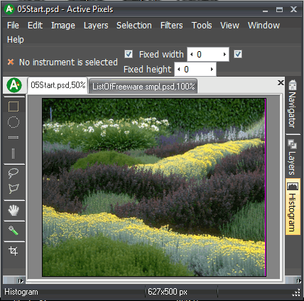The width and height of the screenshot is (304, 301).
Task: Choose the single column selection tool
Action: click(x=13, y=153)
